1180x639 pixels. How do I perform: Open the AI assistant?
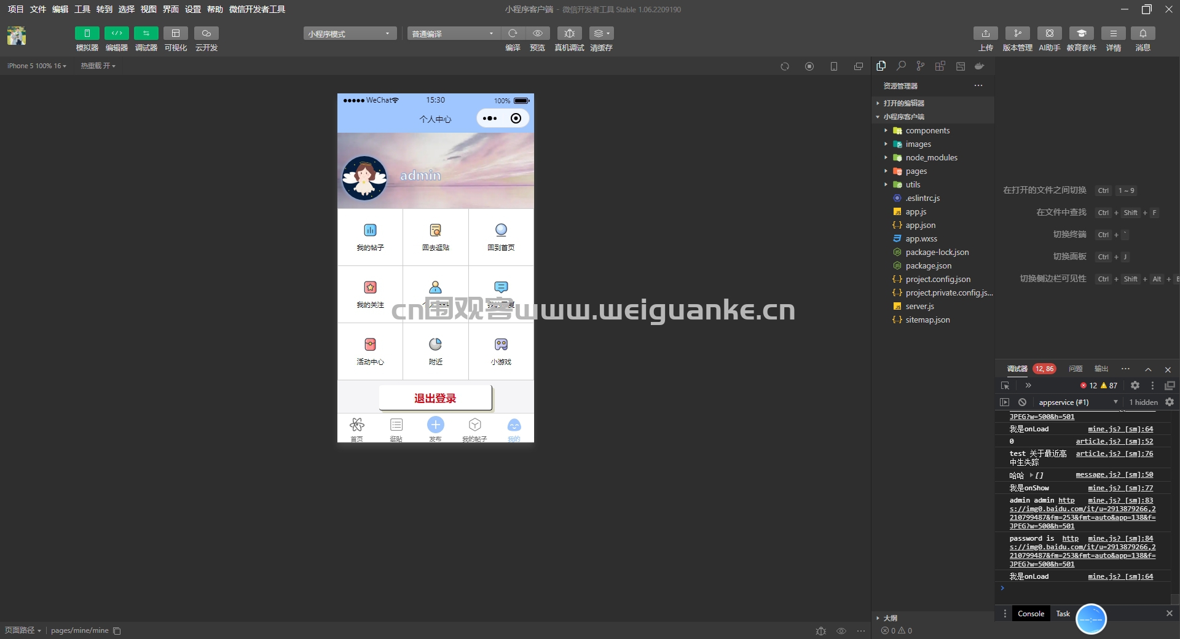click(x=1050, y=33)
